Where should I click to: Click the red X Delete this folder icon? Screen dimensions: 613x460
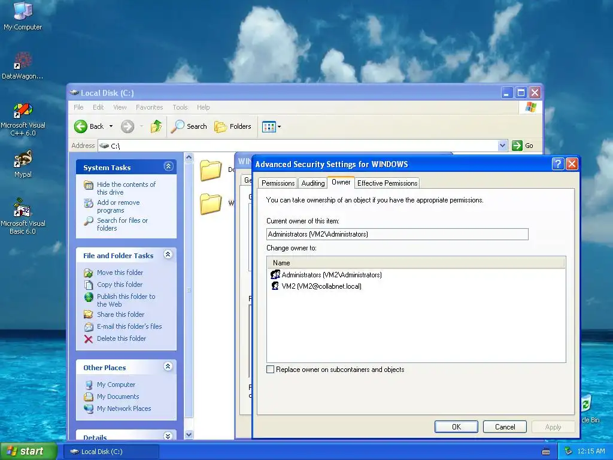coord(89,339)
